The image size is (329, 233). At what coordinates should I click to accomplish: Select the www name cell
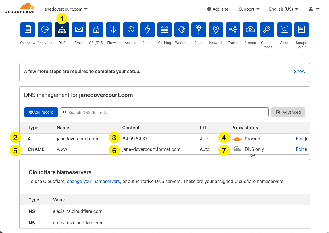pyautogui.click(x=62, y=149)
